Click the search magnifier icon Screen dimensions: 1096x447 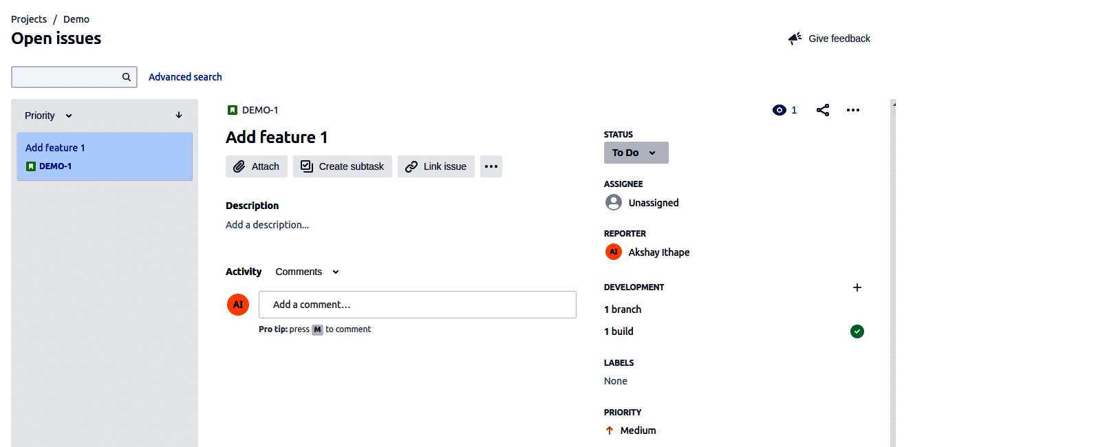click(x=127, y=77)
